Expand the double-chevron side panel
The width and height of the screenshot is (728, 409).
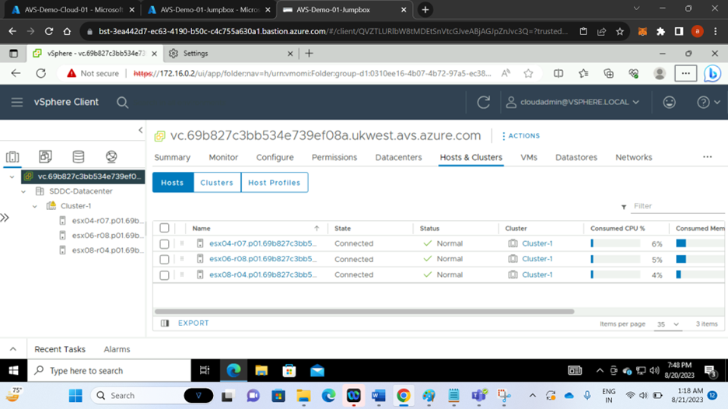(5, 218)
